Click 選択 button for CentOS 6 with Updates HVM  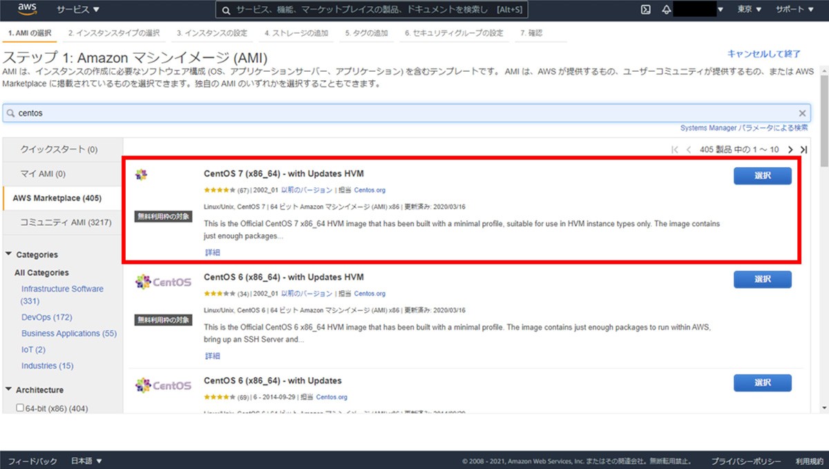tap(763, 279)
